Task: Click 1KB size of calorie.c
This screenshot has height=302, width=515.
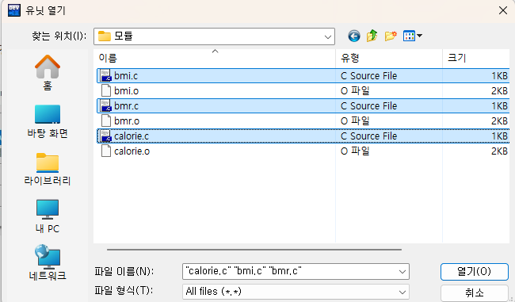Action: [500, 136]
